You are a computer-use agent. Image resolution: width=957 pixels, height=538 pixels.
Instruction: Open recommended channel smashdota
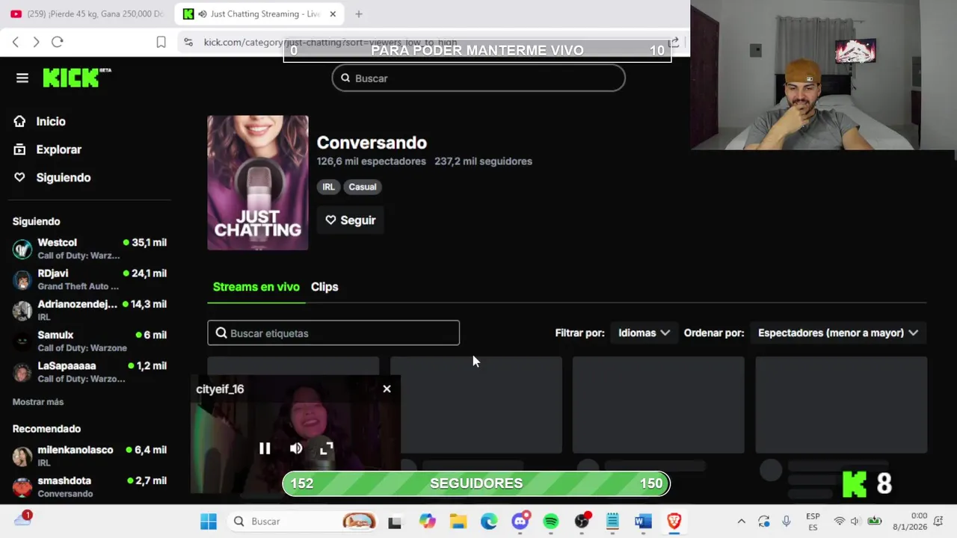coord(90,486)
